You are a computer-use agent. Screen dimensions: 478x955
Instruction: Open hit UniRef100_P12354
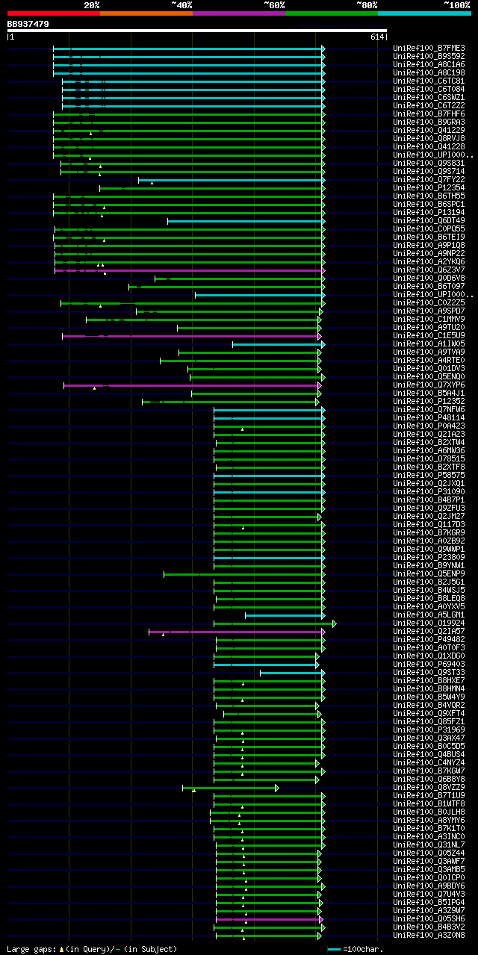coord(429,188)
